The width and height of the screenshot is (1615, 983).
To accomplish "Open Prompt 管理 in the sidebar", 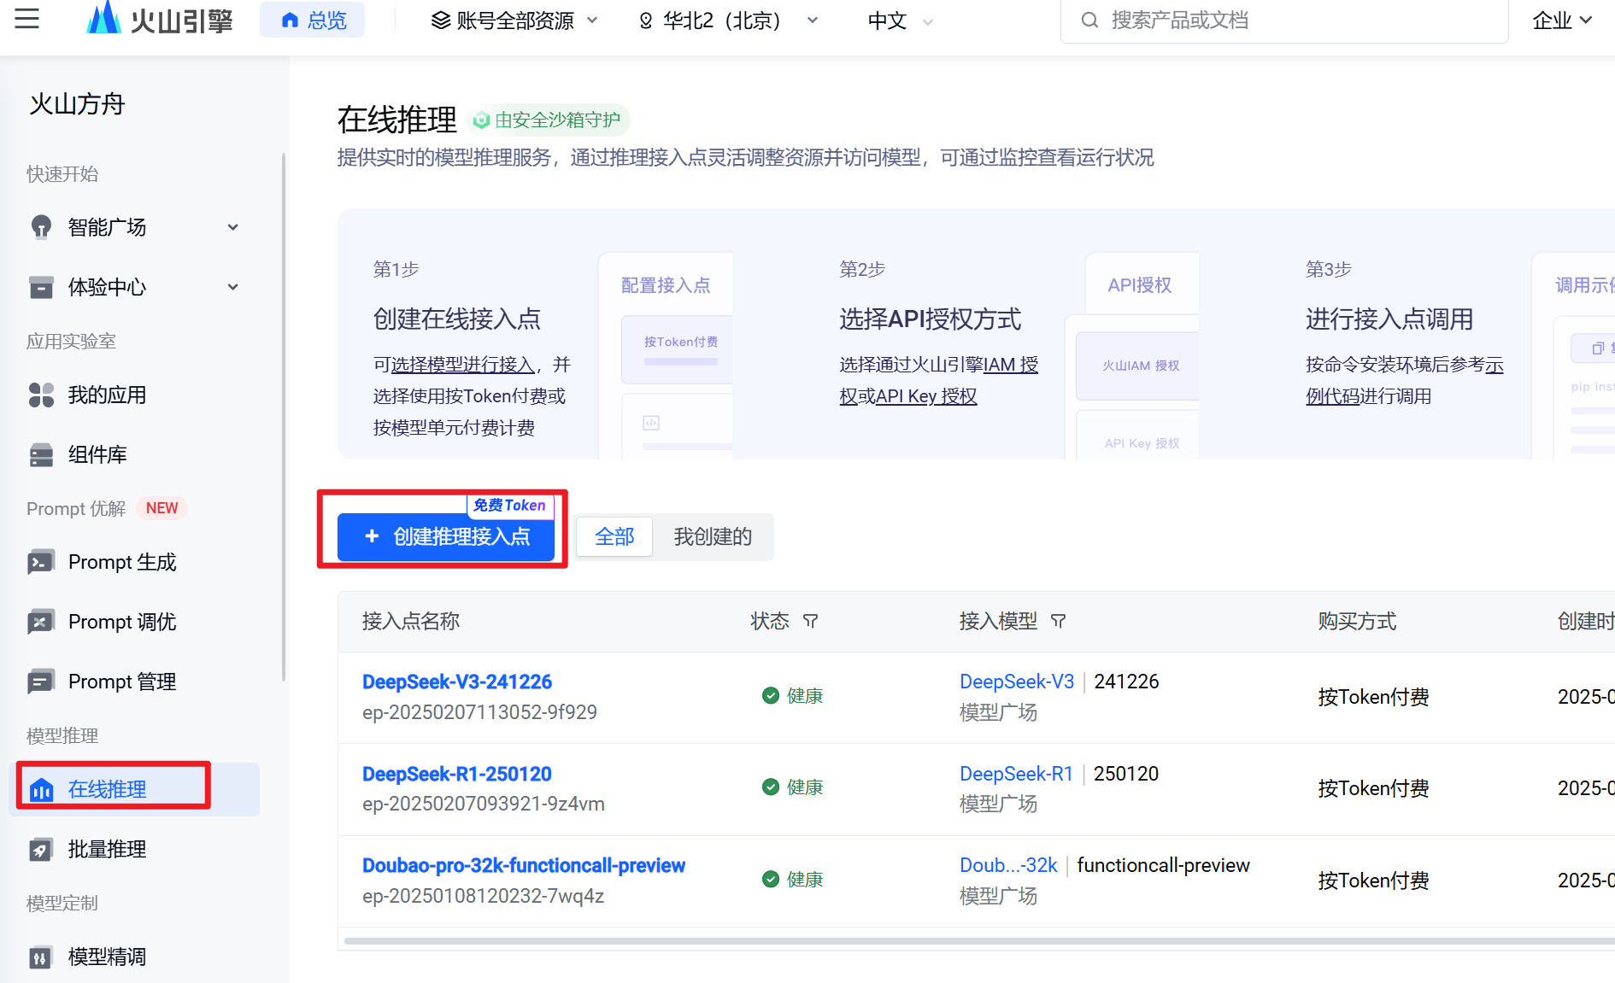I will coord(122,682).
